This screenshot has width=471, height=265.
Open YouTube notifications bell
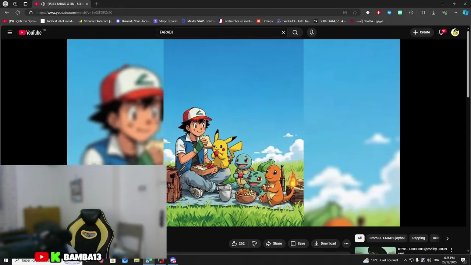point(441,32)
